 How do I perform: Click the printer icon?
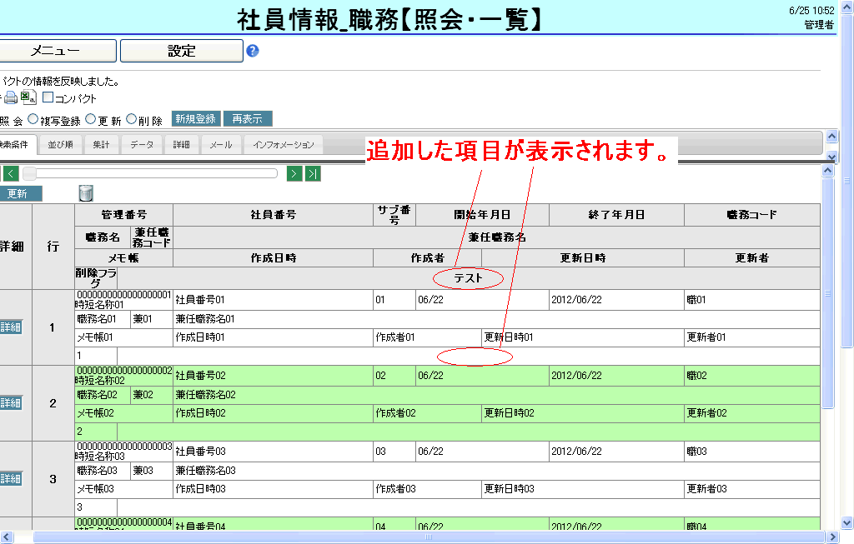[x=12, y=97]
